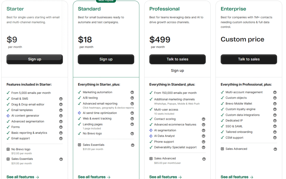
Task: Click the question mark icon next to Marketing automation
Action: coord(132,92)
